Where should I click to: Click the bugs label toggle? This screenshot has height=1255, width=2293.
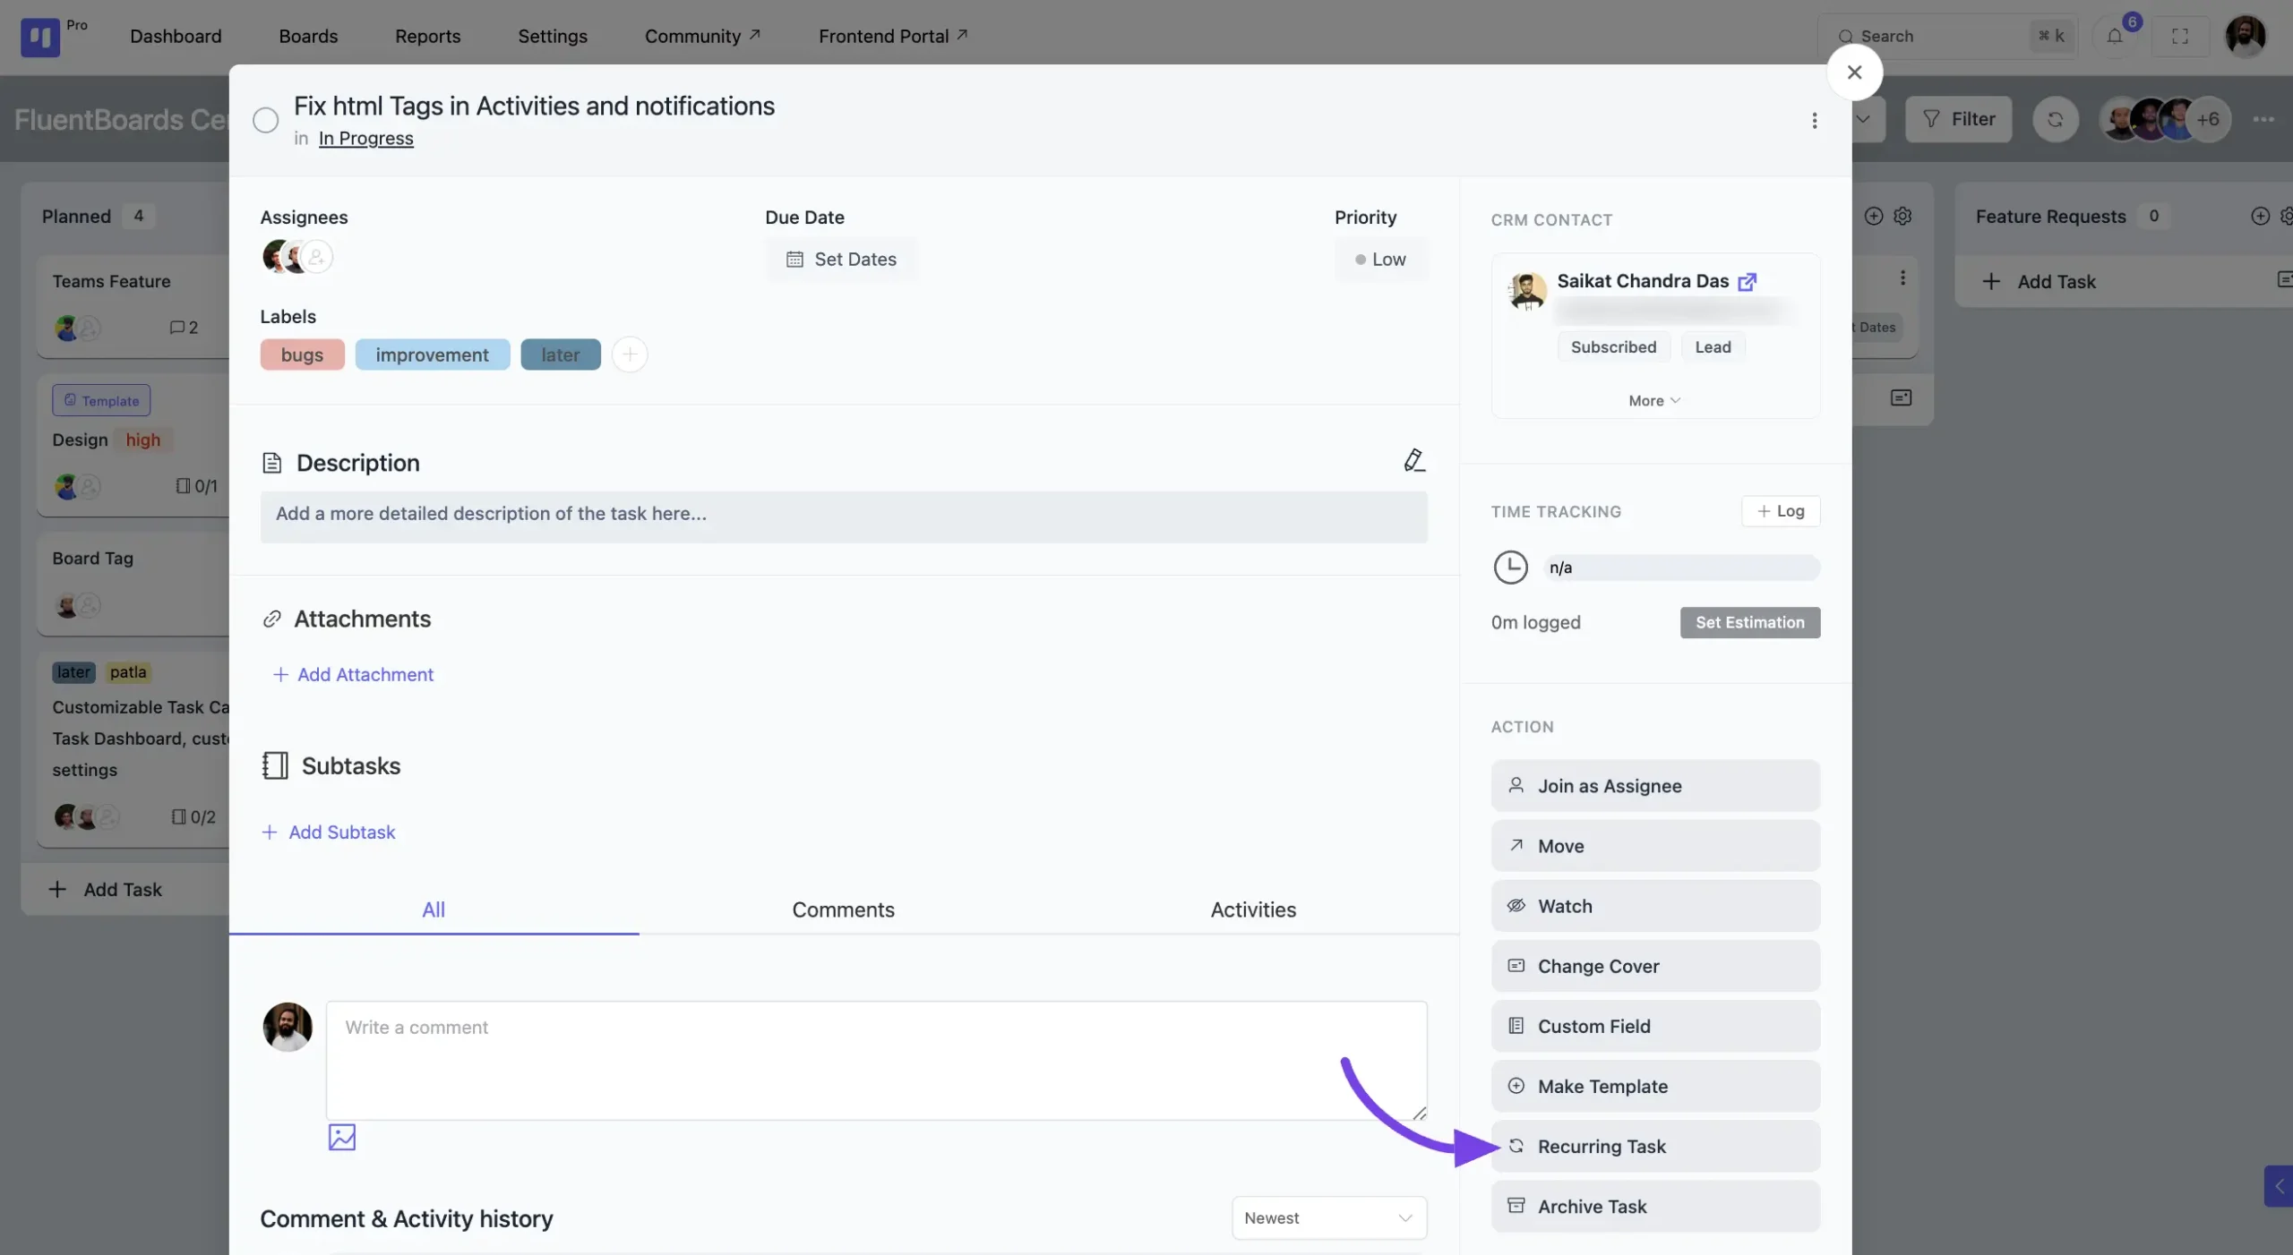pyautogui.click(x=302, y=354)
